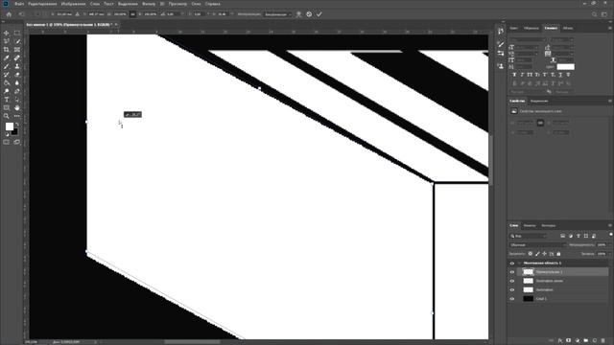Toggle warp mode icon in options bar

298,14
